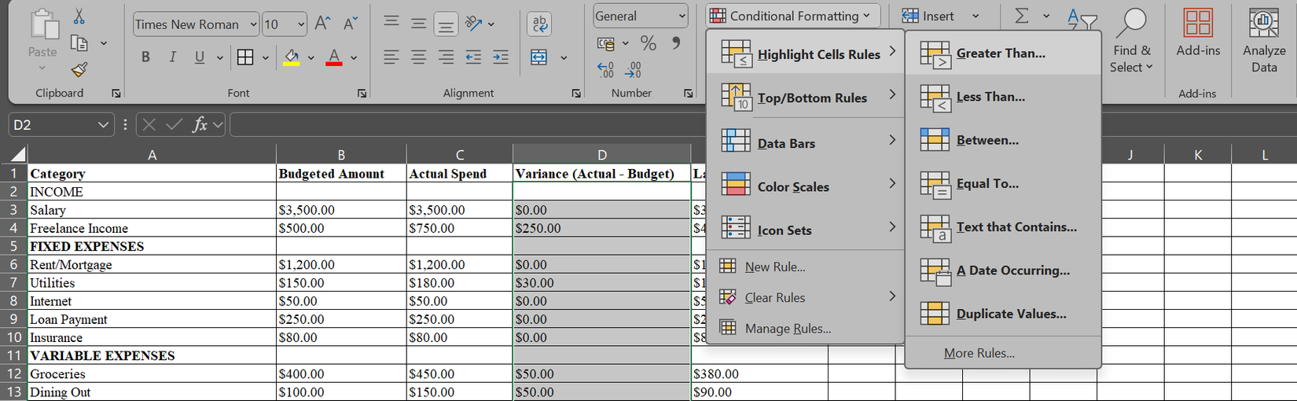
Task: Launch the Font dialog box launcher
Action: (x=362, y=93)
